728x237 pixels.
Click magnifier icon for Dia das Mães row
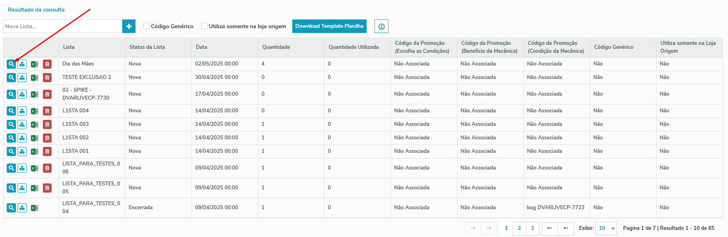(11, 64)
